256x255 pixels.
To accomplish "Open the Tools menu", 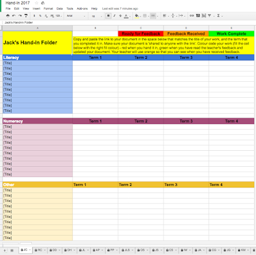I will point(70,9).
